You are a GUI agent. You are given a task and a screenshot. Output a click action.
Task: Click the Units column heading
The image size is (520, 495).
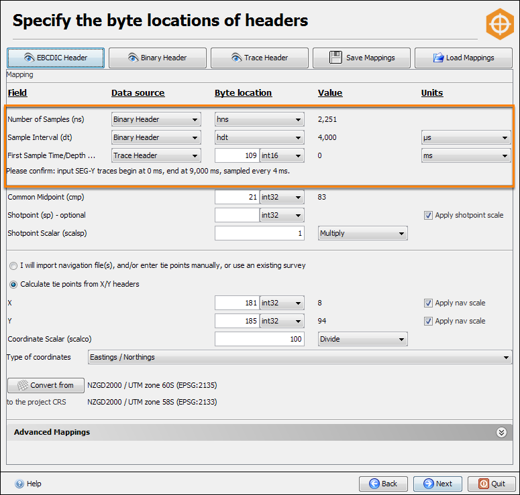point(432,93)
